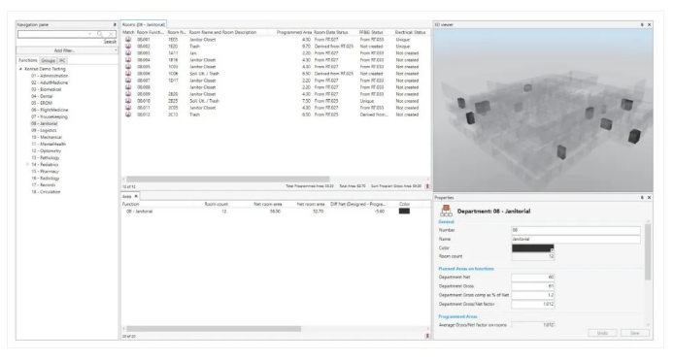The height and width of the screenshot is (361, 674).
Task: Click the match icon for room 08.007
Action: coord(128,81)
